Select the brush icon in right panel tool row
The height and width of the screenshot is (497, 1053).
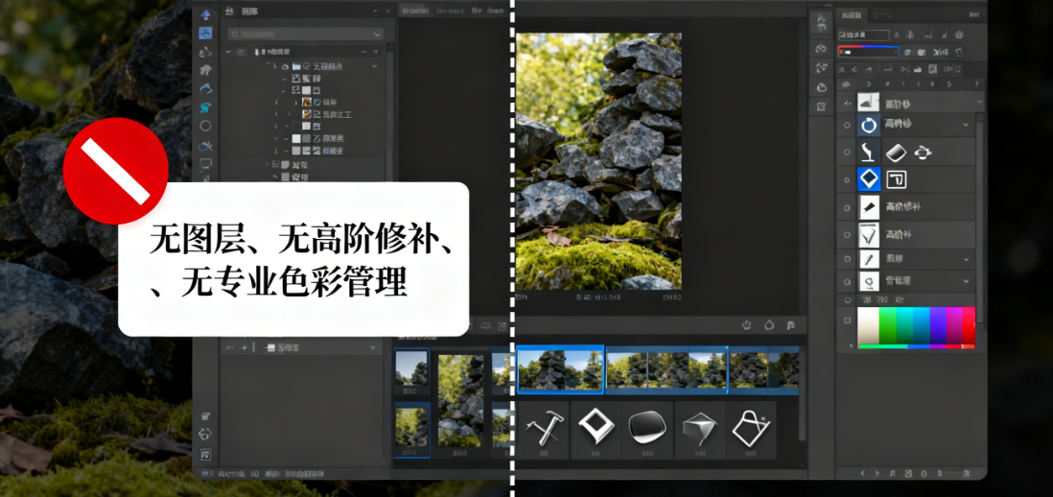[x=868, y=153]
